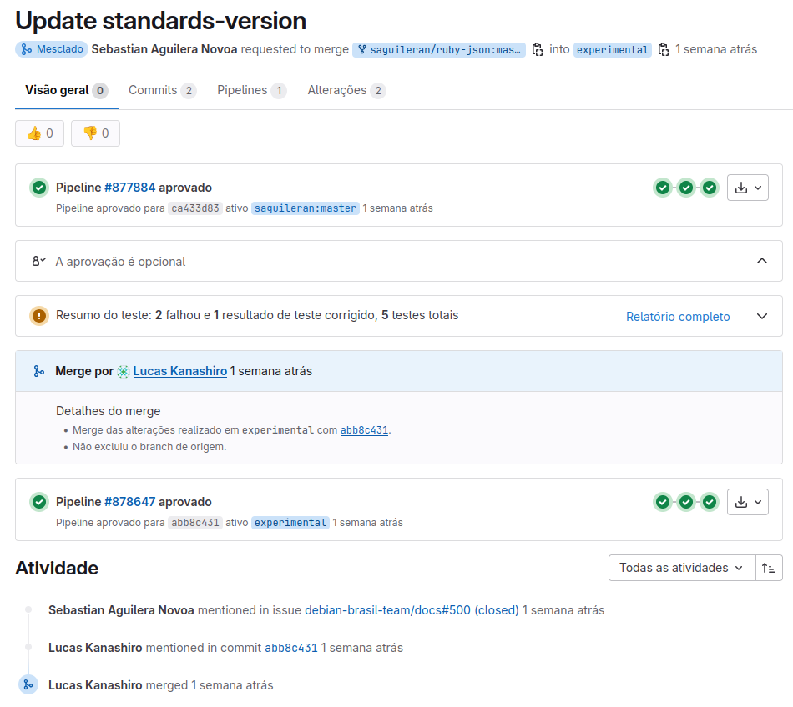Toggle thumbs down reaction
793x707 pixels.
click(95, 133)
